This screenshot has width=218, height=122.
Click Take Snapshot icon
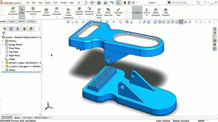click(x=166, y=12)
